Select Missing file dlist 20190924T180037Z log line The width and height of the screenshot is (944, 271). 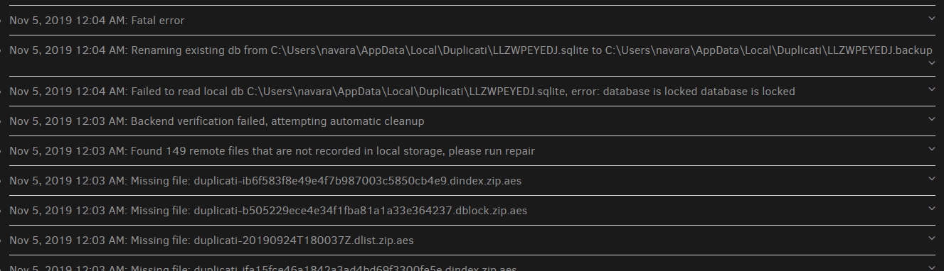point(211,240)
